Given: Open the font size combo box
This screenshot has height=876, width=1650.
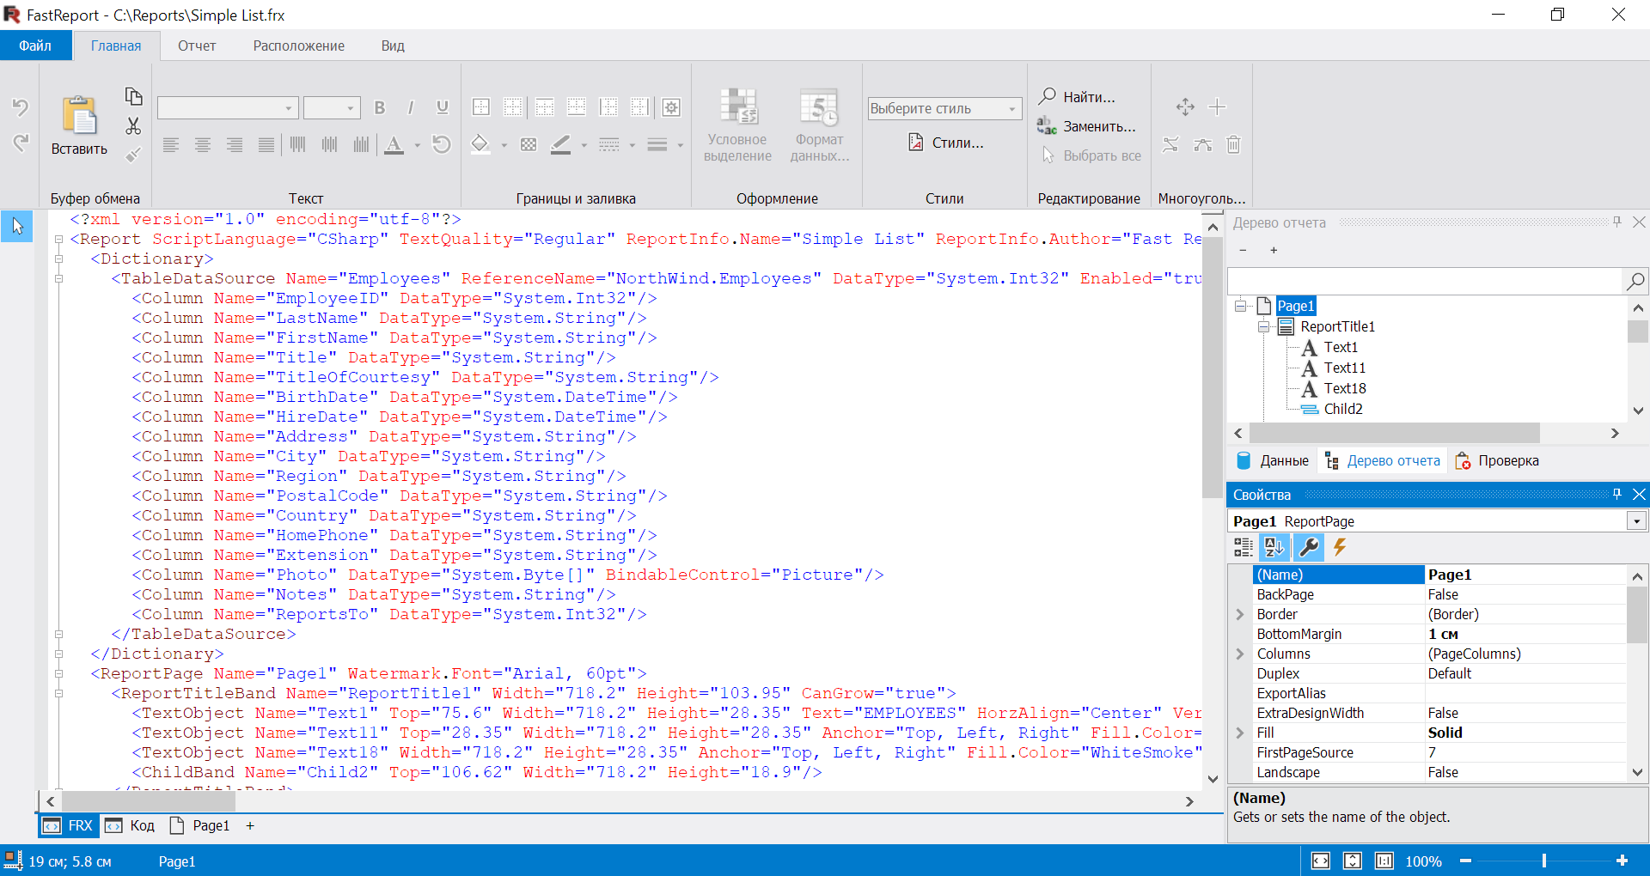Looking at the screenshot, I should tap(332, 107).
